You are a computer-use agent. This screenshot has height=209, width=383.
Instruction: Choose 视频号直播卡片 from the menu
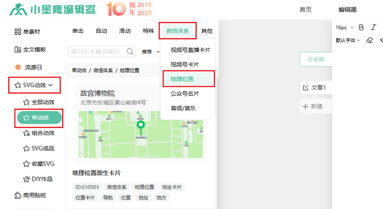tap(190, 50)
